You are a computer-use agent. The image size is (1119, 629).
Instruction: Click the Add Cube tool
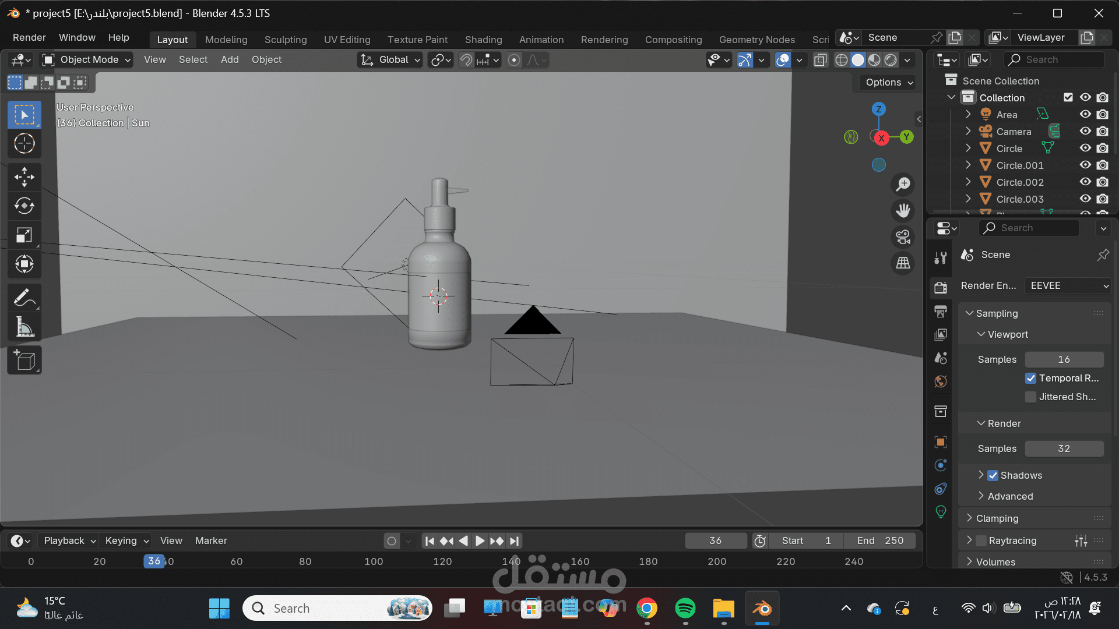click(x=24, y=361)
